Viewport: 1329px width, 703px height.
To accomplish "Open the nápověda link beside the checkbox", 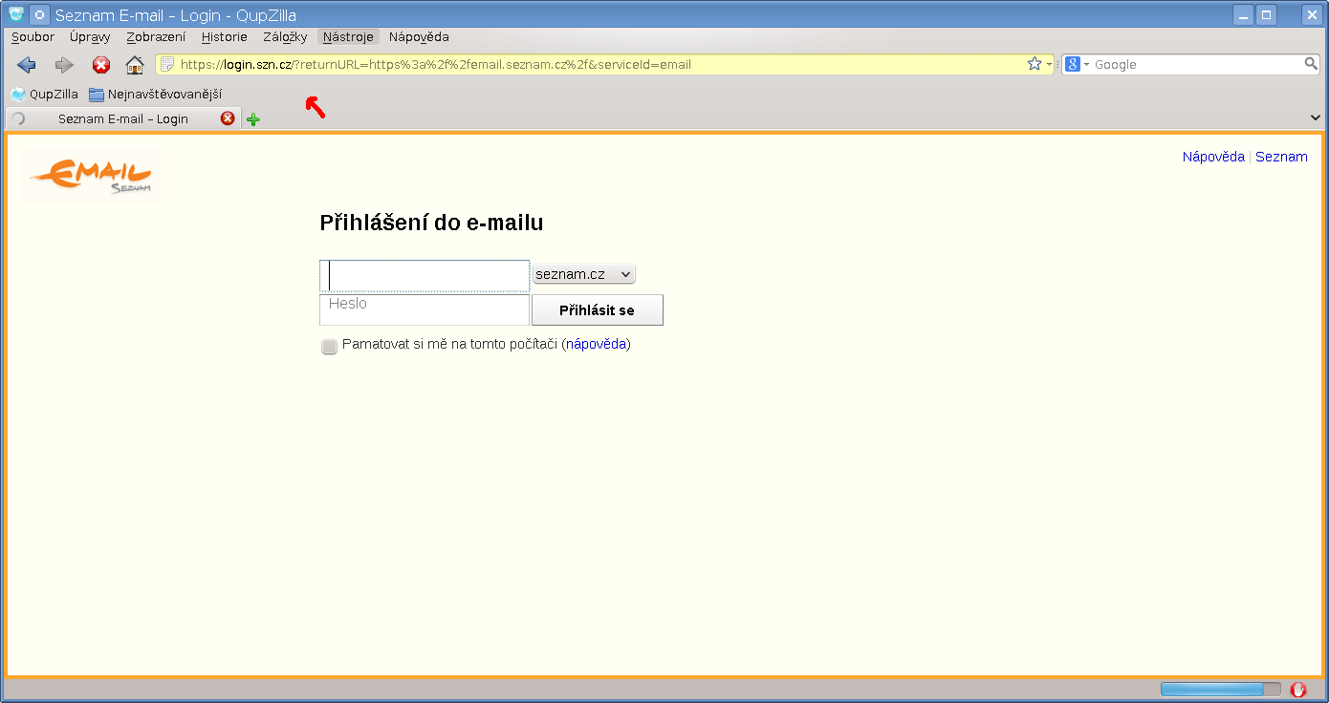I will [597, 344].
